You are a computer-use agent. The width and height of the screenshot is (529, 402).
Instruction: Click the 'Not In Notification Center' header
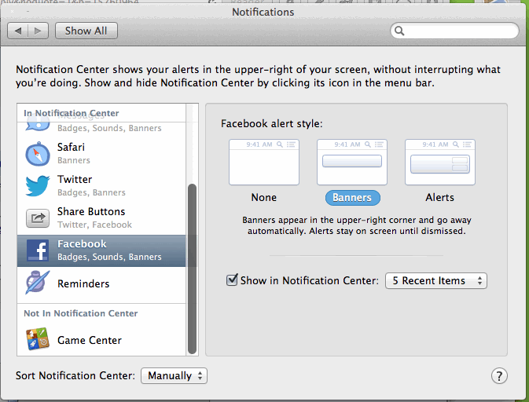[x=81, y=313]
